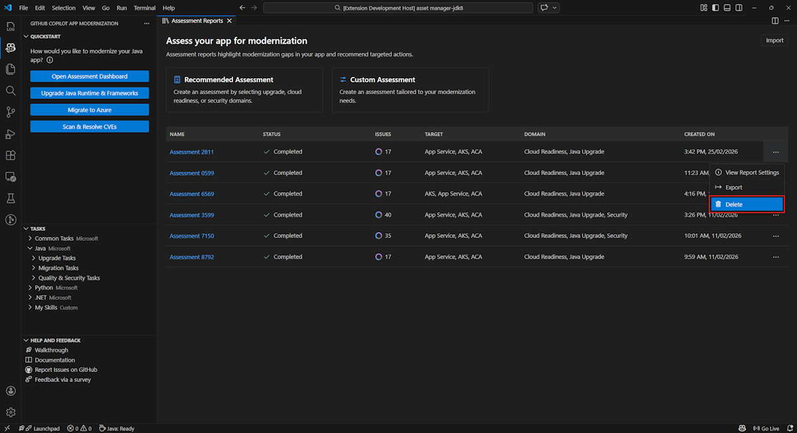Open Search view in activity bar

10,91
